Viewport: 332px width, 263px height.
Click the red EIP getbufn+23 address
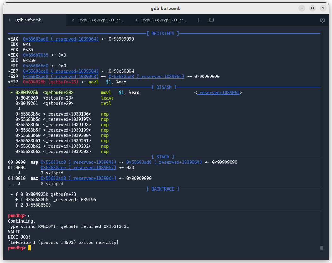pos(51,82)
